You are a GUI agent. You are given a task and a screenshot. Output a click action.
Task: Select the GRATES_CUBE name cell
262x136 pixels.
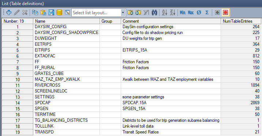pyautogui.click(x=67, y=73)
